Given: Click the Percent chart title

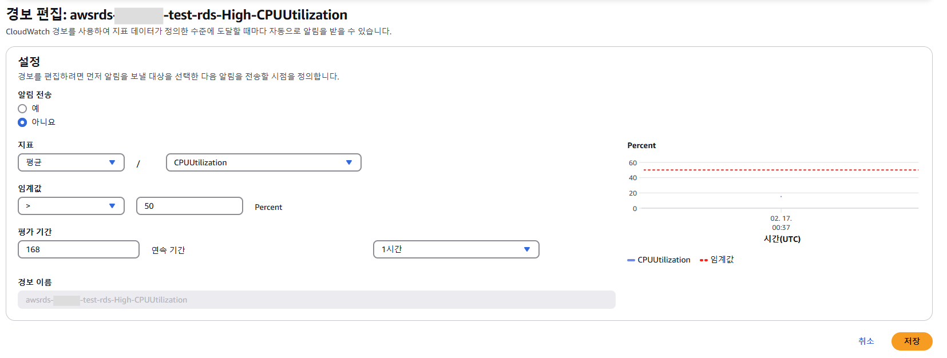Looking at the screenshot, I should click(x=641, y=145).
